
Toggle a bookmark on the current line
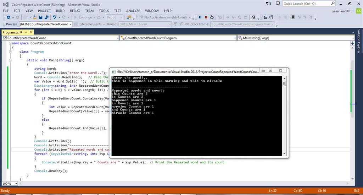click(x=293, y=17)
